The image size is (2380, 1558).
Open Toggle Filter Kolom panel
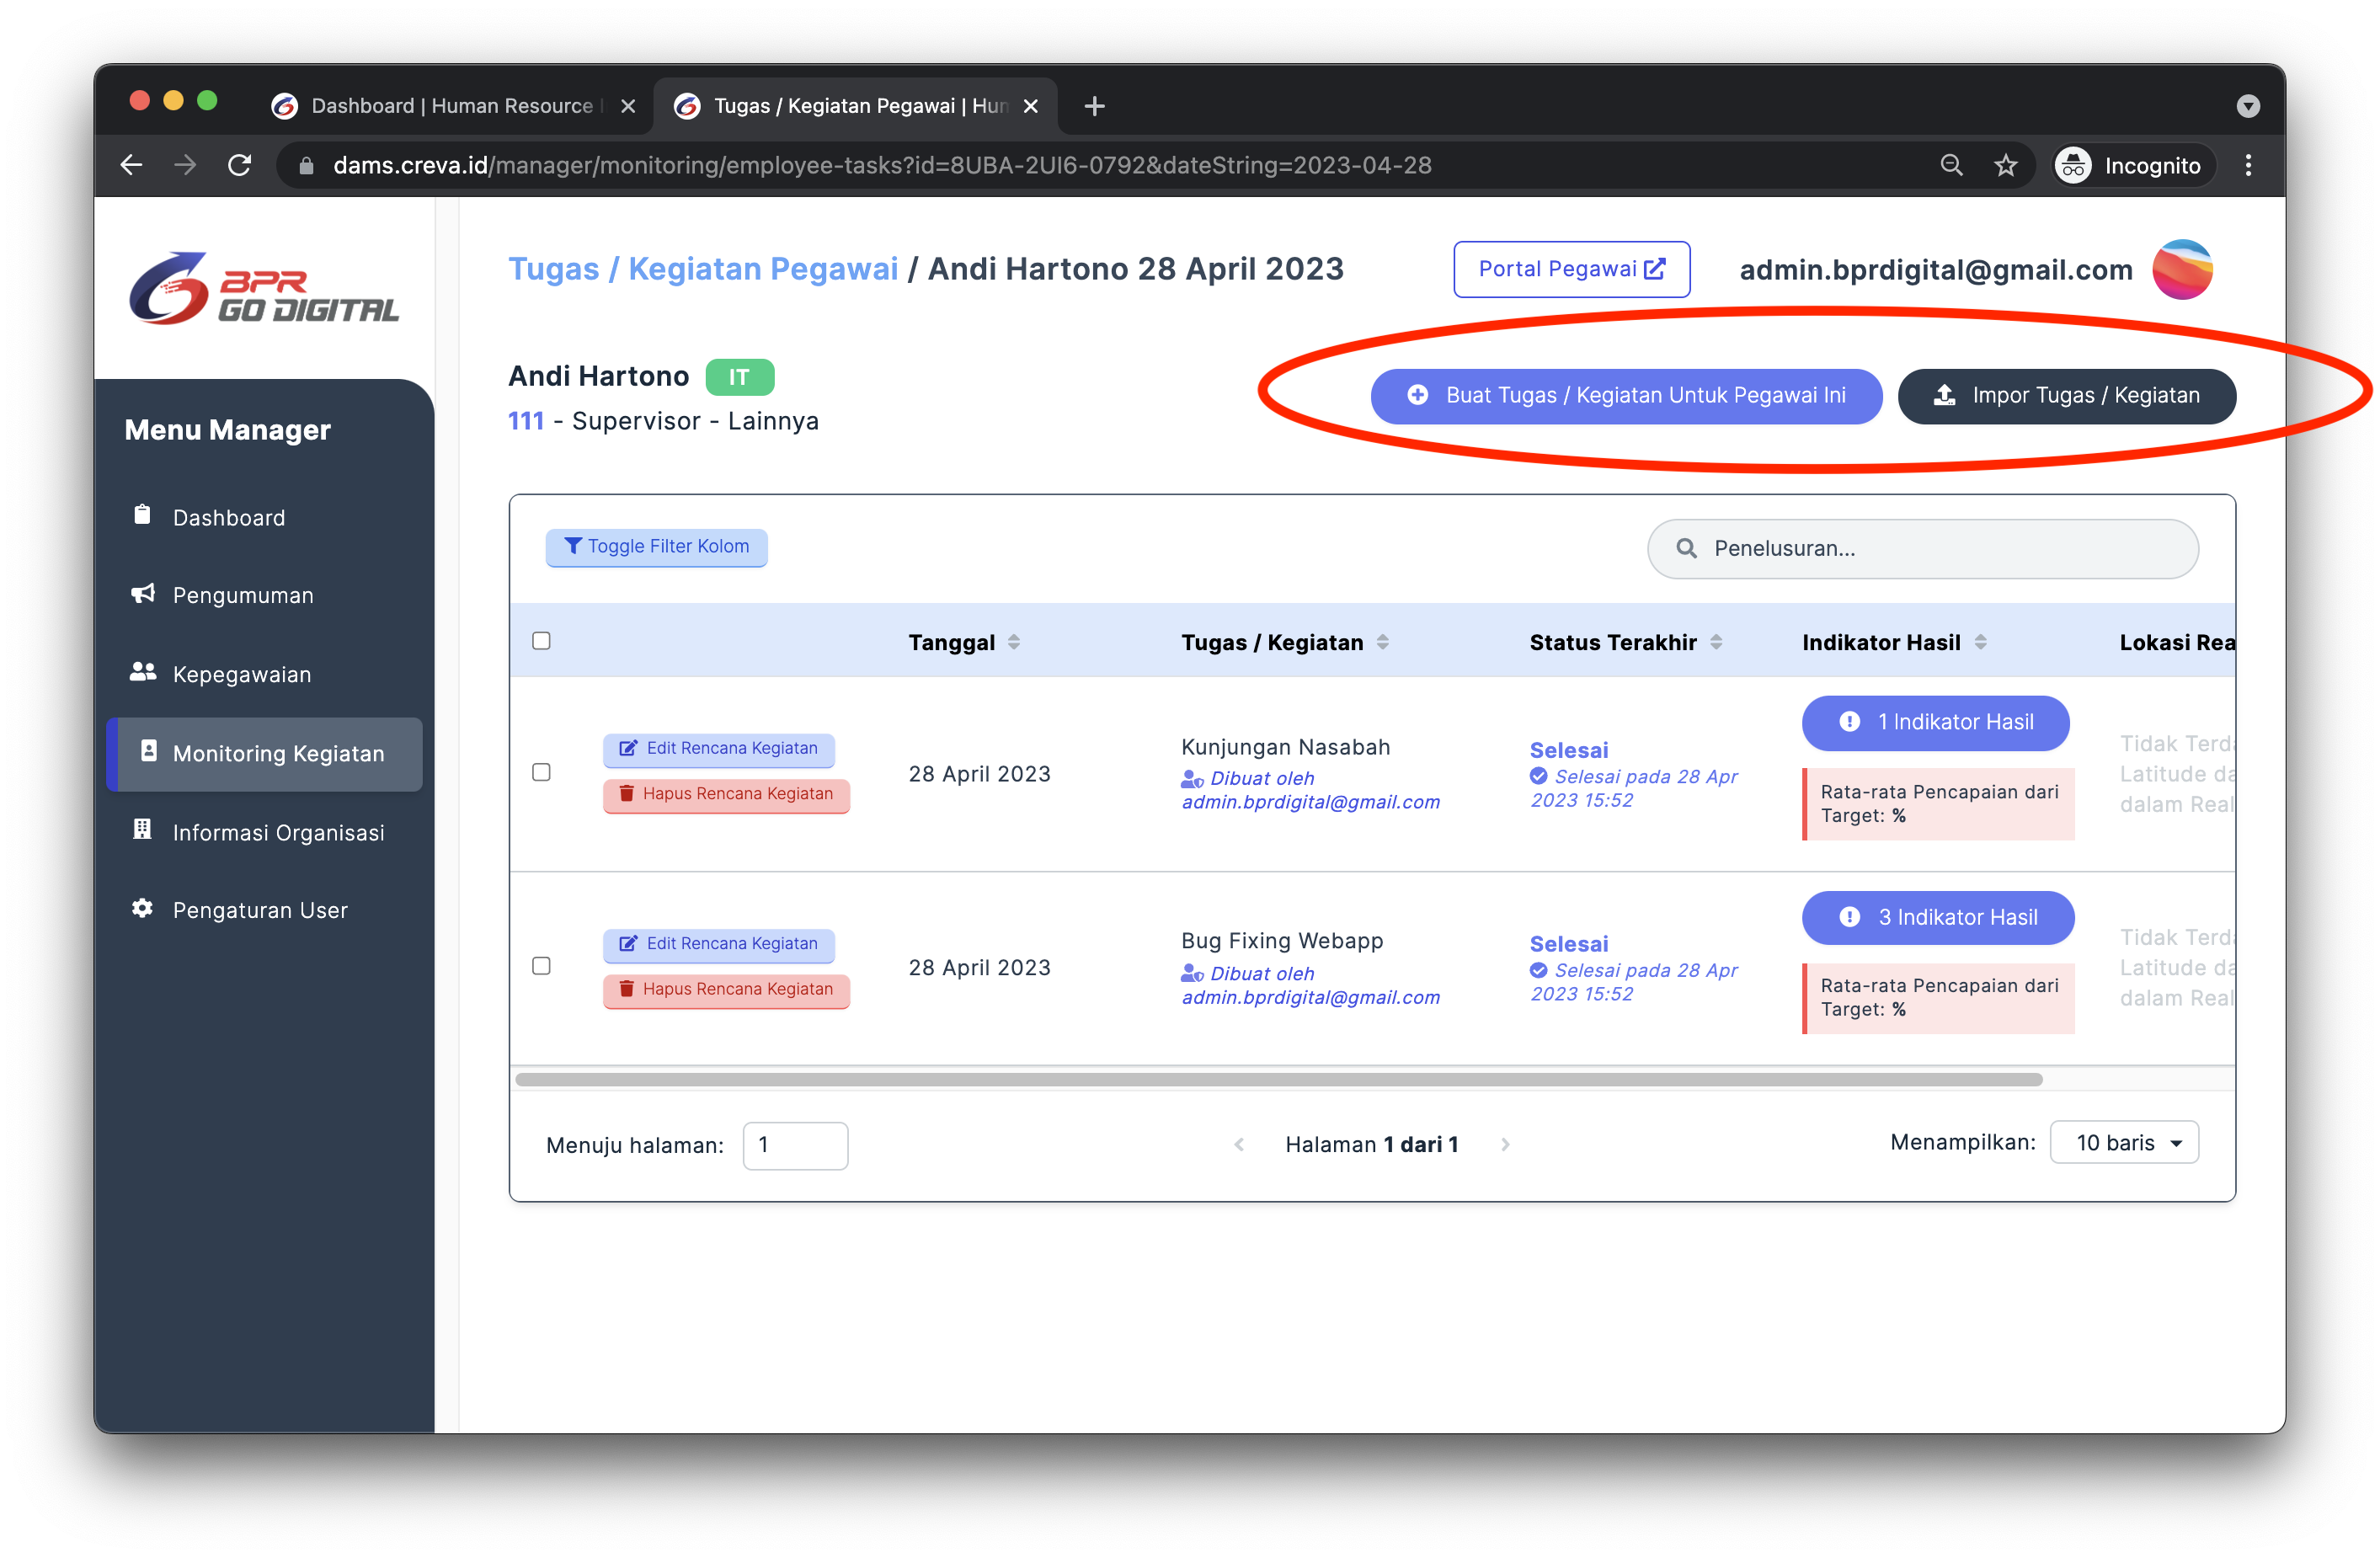[x=657, y=544]
